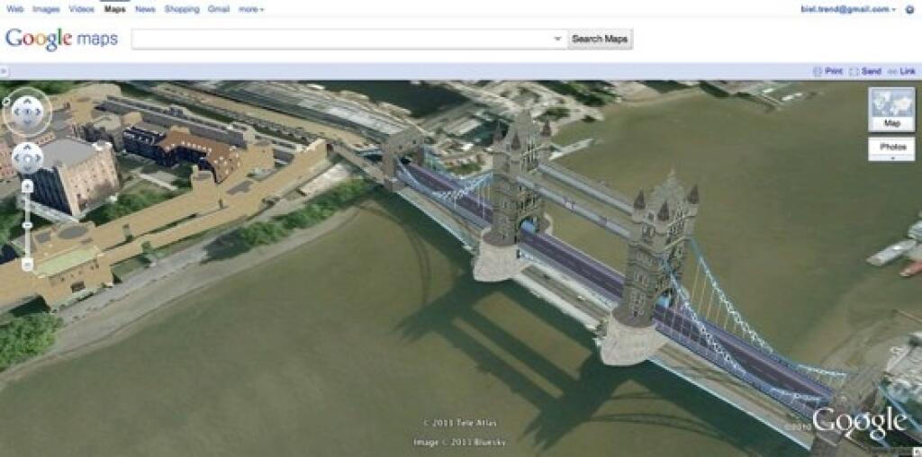This screenshot has width=922, height=457.
Task: Pan map right with move control arrow
Action: click(38, 157)
